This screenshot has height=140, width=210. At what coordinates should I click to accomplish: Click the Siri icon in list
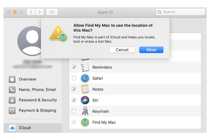pos(85,100)
